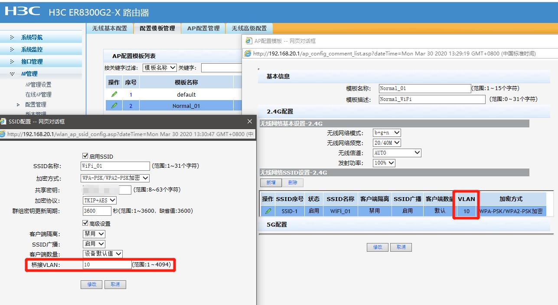Toggle the 高级设置 checkbox
Viewport: 558px width, 305px height.
tap(85, 223)
